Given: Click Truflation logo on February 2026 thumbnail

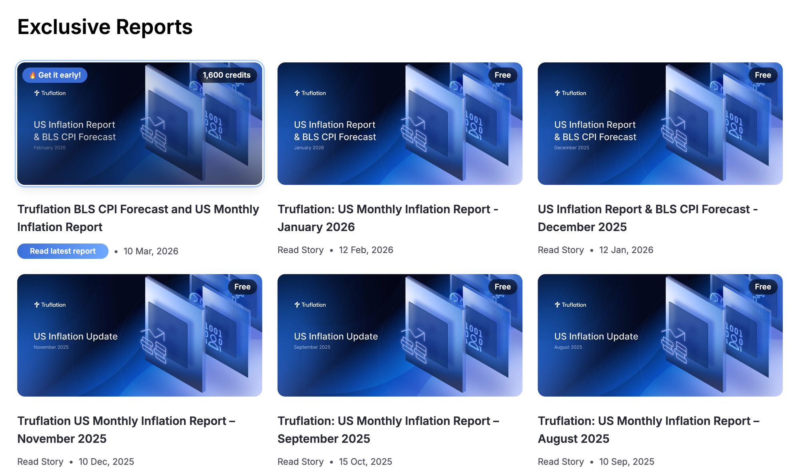Looking at the screenshot, I should (50, 93).
